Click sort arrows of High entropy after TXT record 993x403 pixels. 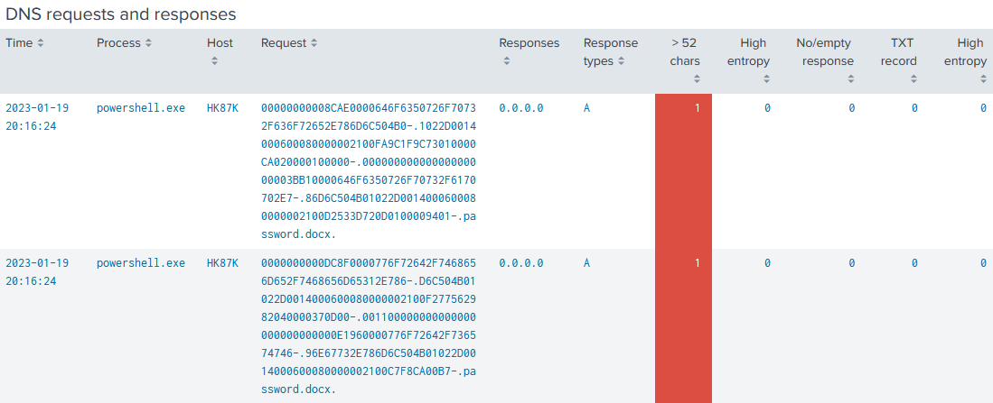coord(983,79)
